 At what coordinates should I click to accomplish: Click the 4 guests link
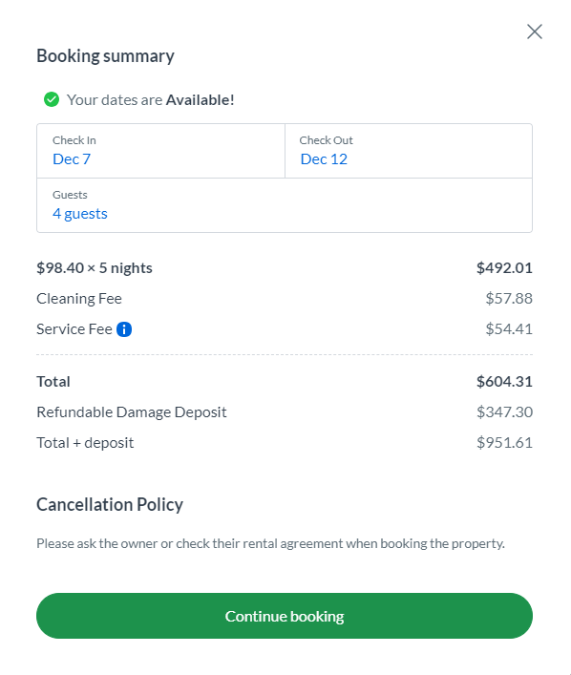[80, 214]
